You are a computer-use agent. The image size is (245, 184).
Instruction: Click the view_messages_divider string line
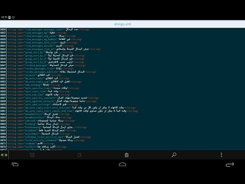click(x=40, y=45)
